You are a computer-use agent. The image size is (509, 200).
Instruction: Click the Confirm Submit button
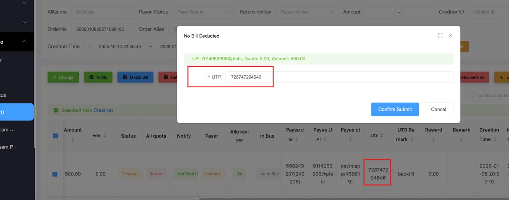[394, 110]
